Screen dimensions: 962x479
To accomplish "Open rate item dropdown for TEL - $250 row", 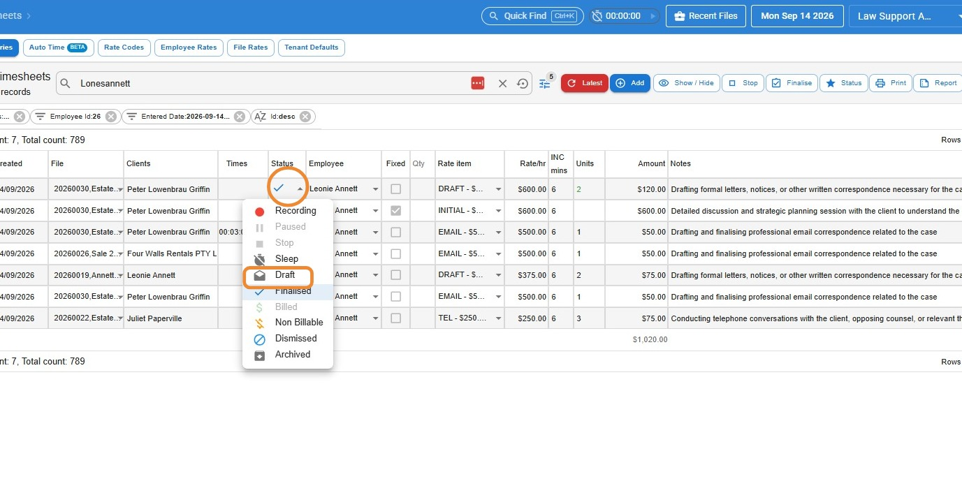I will click(498, 319).
